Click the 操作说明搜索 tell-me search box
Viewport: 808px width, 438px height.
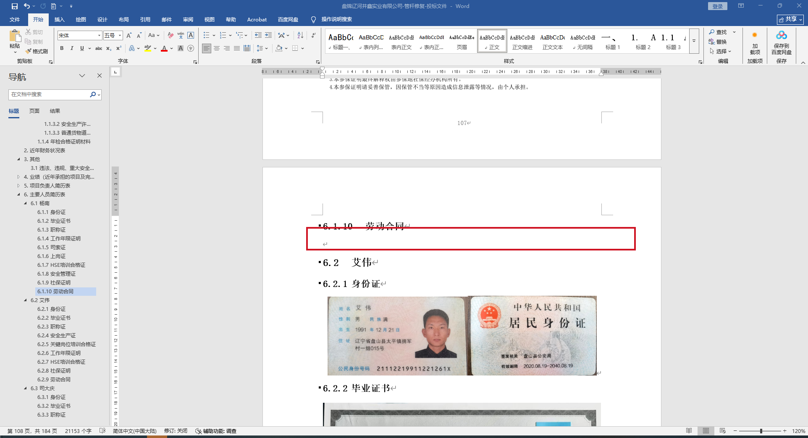tap(336, 20)
